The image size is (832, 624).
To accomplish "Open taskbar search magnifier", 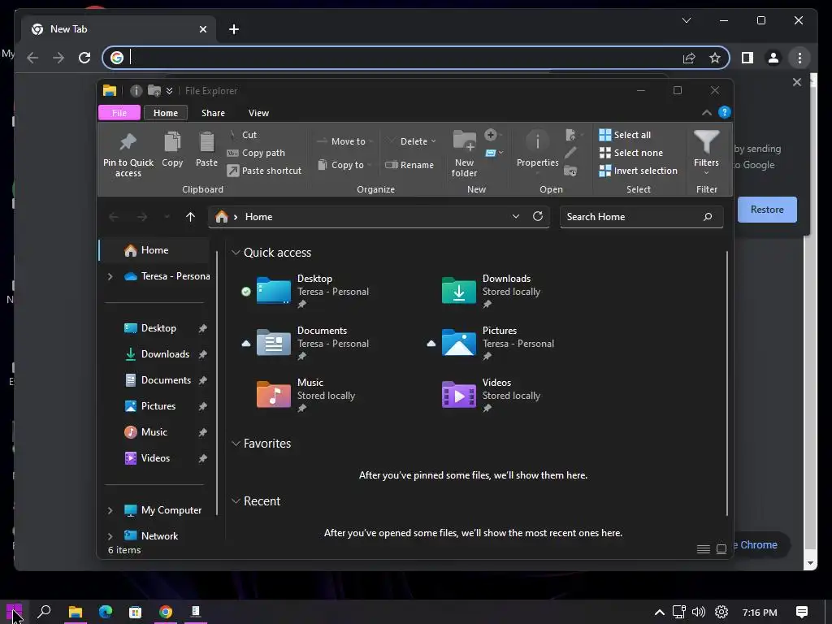I will click(x=45, y=612).
